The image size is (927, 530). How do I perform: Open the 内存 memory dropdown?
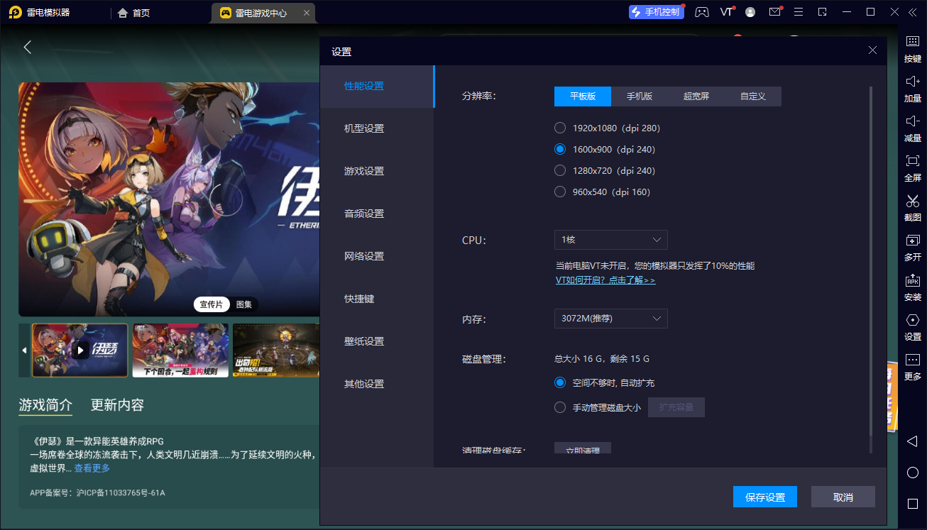610,319
